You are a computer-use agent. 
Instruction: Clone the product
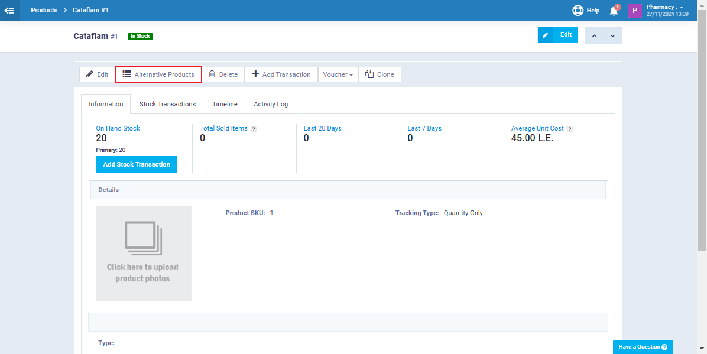380,74
